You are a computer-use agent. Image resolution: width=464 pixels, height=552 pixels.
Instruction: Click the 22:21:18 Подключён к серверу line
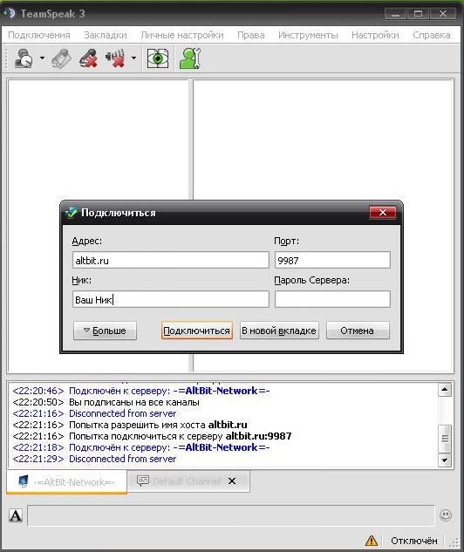point(141,447)
